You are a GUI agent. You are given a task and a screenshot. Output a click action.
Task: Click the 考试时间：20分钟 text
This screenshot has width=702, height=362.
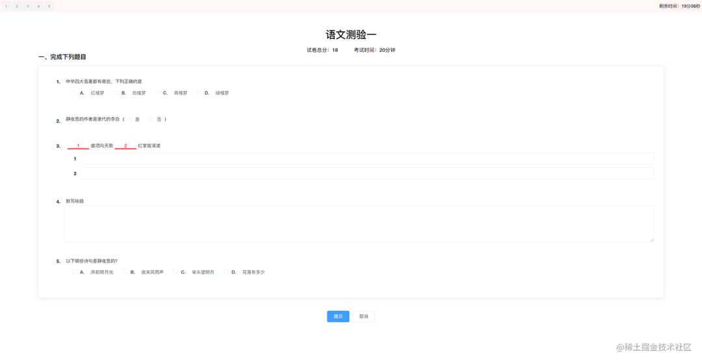[x=375, y=50]
